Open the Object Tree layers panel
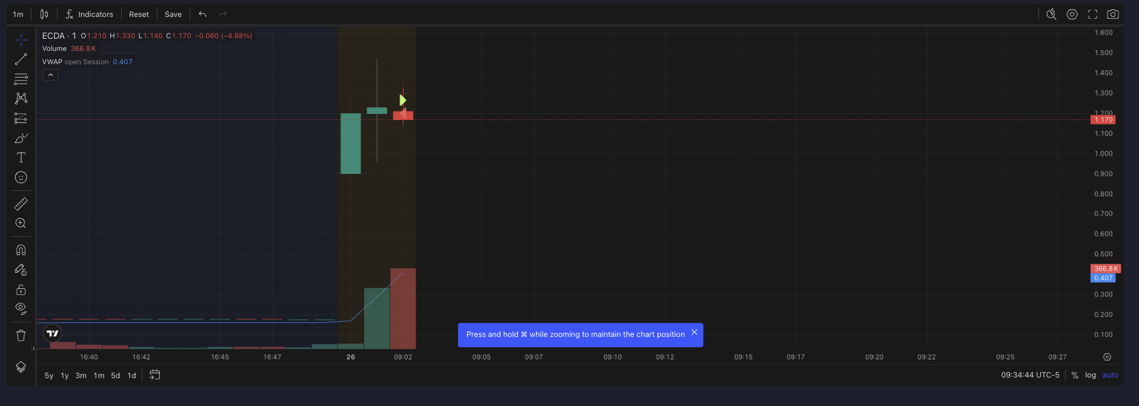Image resolution: width=1139 pixels, height=406 pixels. 21,367
